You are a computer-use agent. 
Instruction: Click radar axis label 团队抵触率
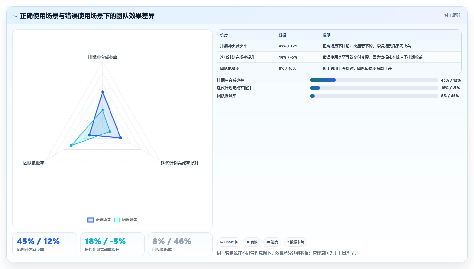tap(34, 163)
